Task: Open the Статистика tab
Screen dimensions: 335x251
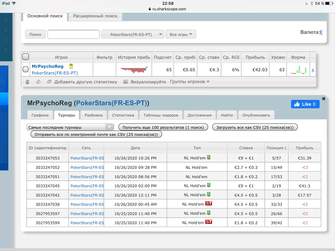Action: point(123,115)
